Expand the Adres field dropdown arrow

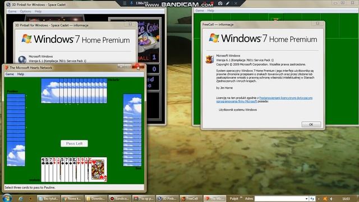(x=306, y=199)
